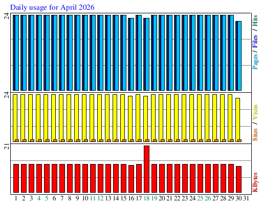Screen dimensions: 262x205
Task: Select the red KBytes bar for day 1
Action: tap(16, 178)
